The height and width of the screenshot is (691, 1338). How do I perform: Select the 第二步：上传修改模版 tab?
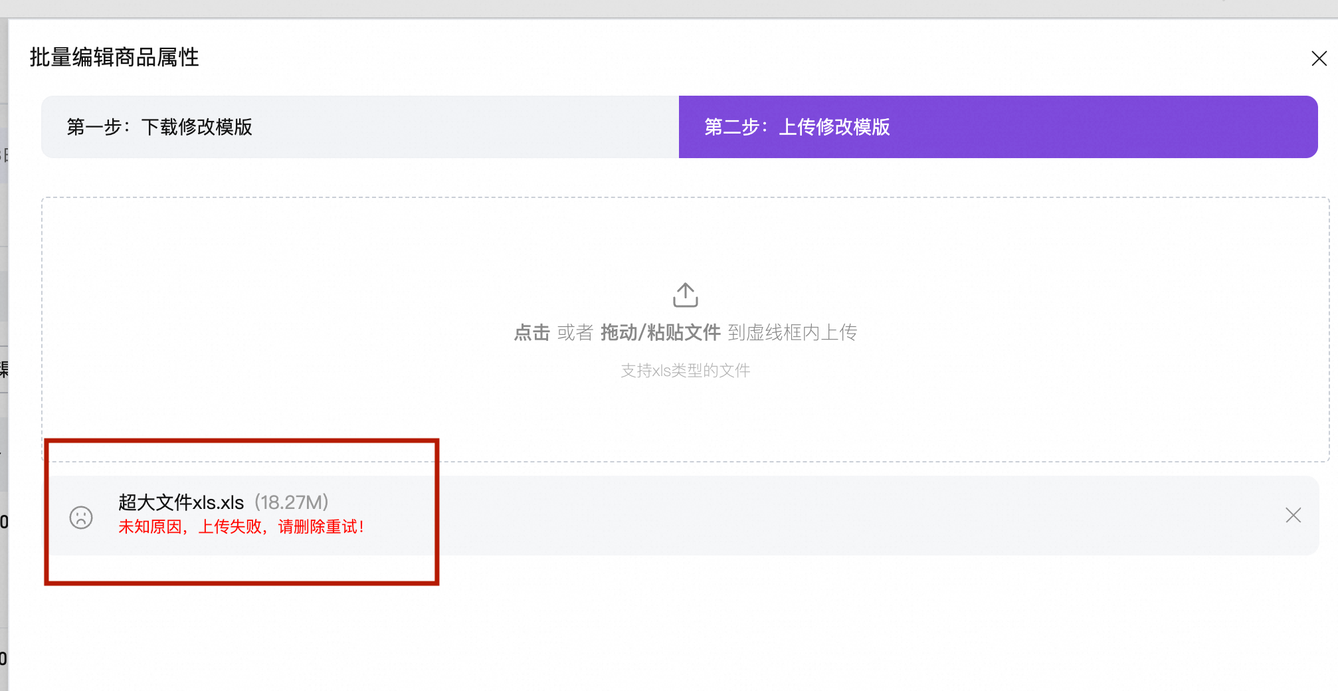pos(998,127)
